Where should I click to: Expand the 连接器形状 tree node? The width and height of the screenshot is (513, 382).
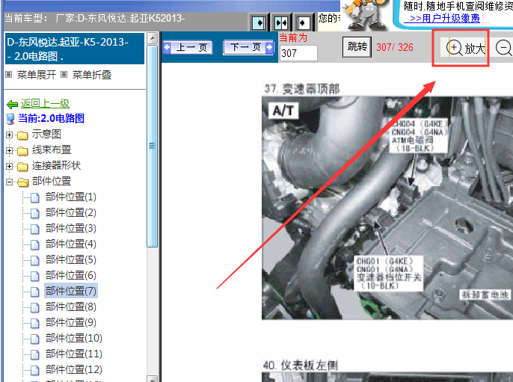[10, 166]
